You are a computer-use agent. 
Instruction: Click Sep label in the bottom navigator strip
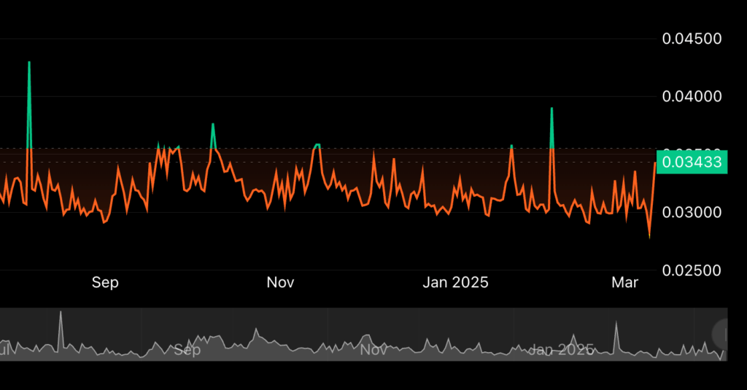pyautogui.click(x=187, y=351)
